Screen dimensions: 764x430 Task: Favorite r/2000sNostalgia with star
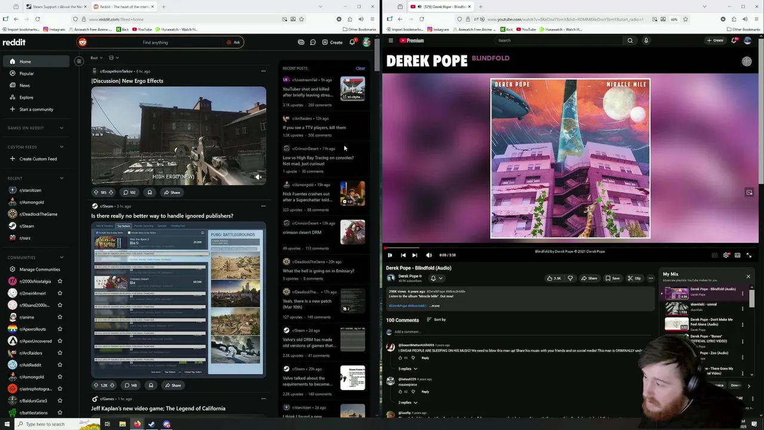(60, 281)
